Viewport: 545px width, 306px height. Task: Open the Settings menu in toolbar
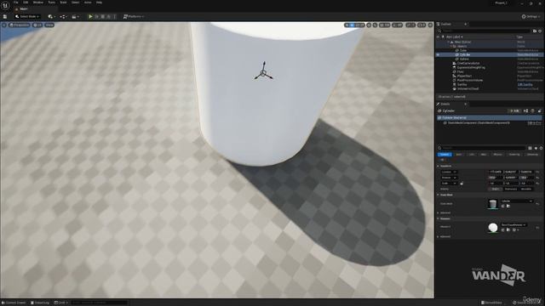531,16
